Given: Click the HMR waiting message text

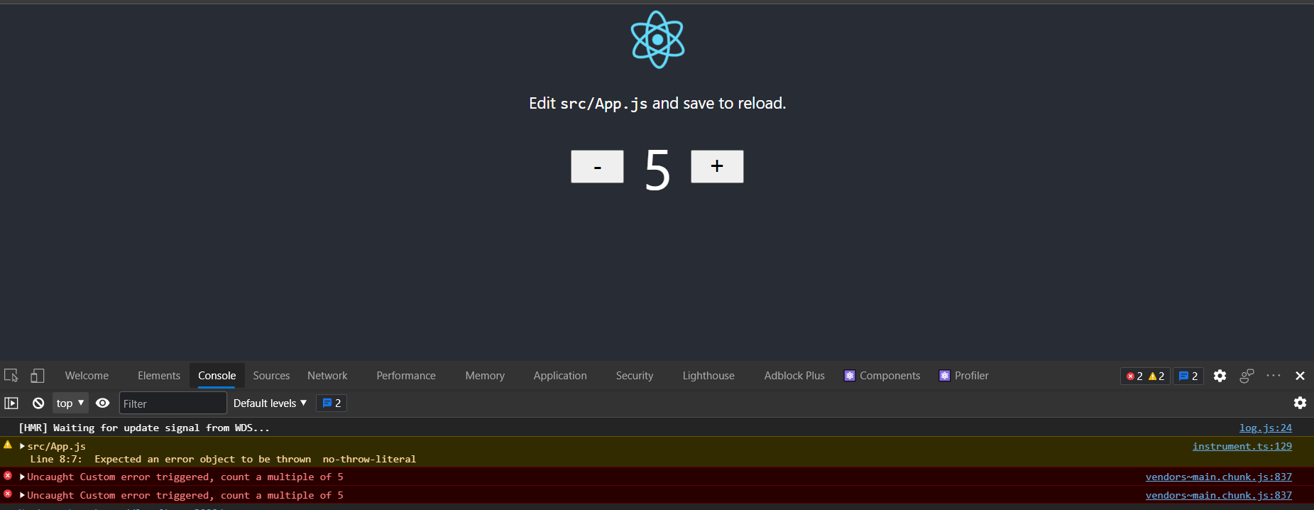Looking at the screenshot, I should click(x=144, y=428).
